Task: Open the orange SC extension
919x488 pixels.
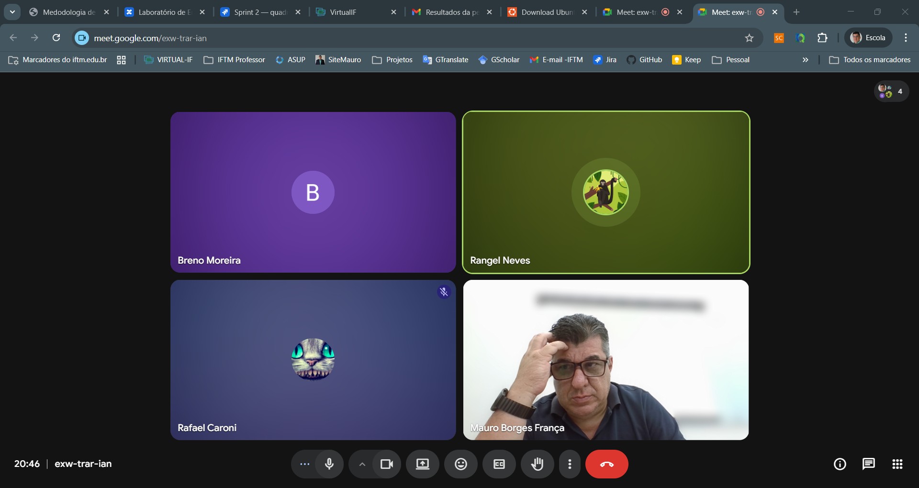Action: click(x=779, y=38)
